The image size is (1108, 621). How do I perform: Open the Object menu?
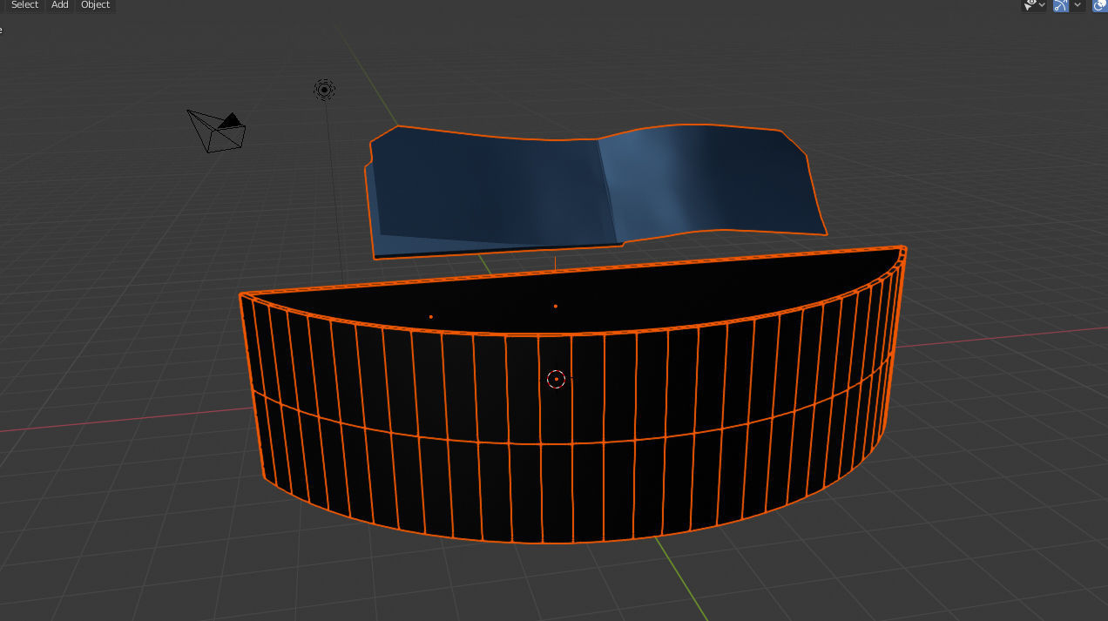click(95, 5)
